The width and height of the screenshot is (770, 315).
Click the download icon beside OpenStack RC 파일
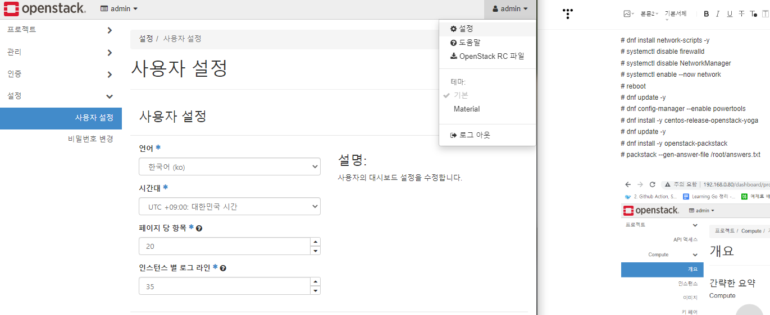pyautogui.click(x=454, y=56)
